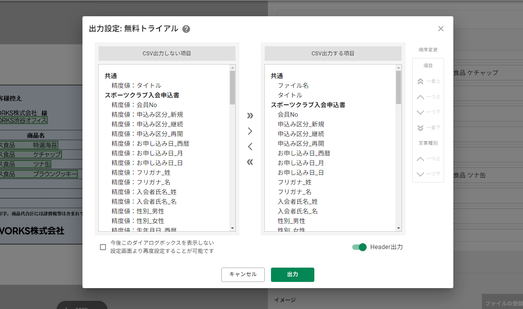Viewport: 523px width, 309px height.
Task: Select スポーツクラブ入会申込書 group in the left list
Action: coord(142,95)
